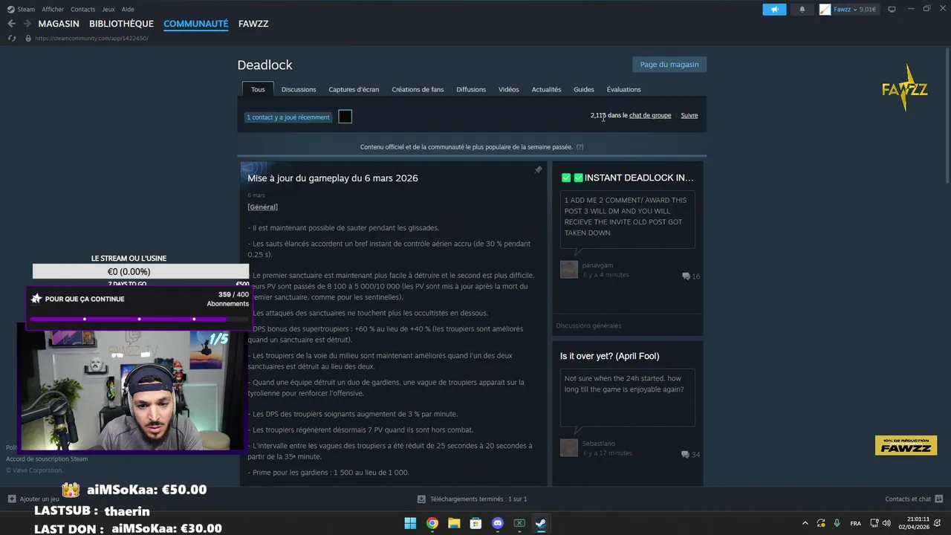
Task: Go forward with the Steam forward arrow
Action: point(27,24)
